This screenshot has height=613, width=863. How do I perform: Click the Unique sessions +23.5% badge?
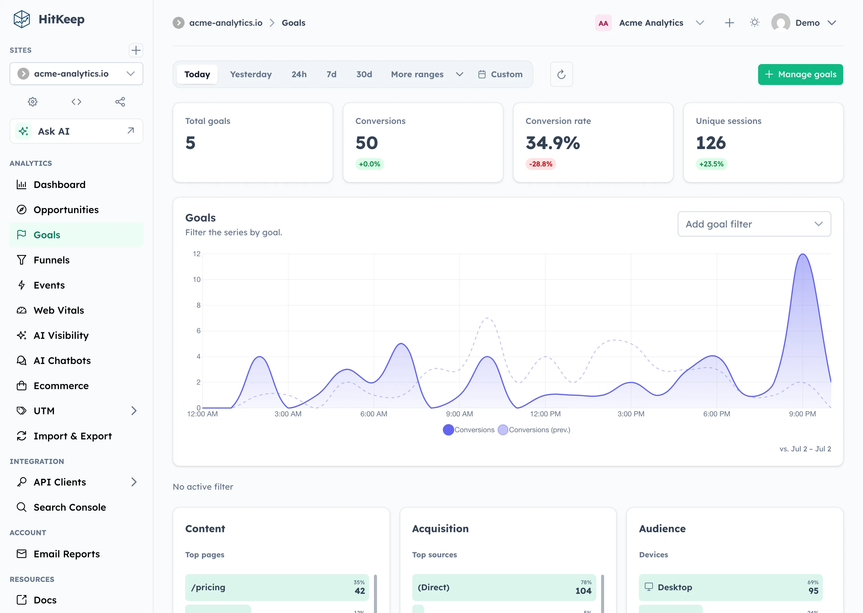711,164
